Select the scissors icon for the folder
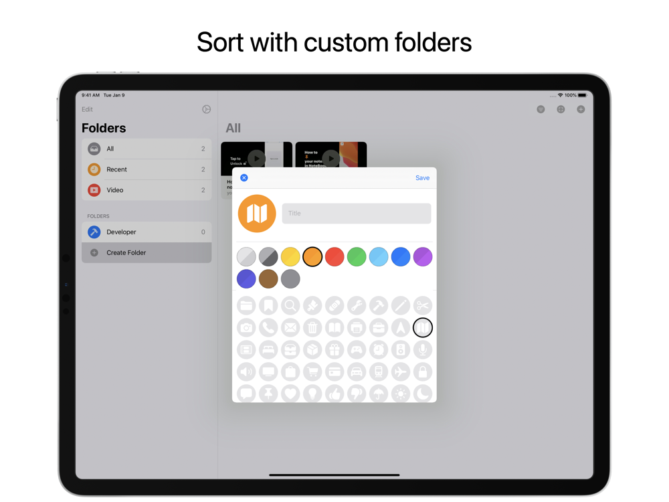This screenshot has height=502, width=669. tap(422, 306)
